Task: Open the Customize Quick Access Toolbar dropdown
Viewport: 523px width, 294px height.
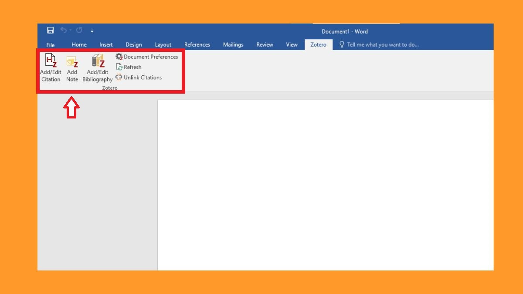Action: click(92, 31)
